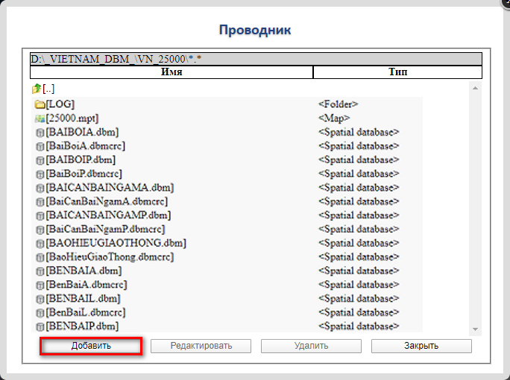Select the BAICANBAINGAMP.dbm file entry

pyautogui.click(x=109, y=215)
